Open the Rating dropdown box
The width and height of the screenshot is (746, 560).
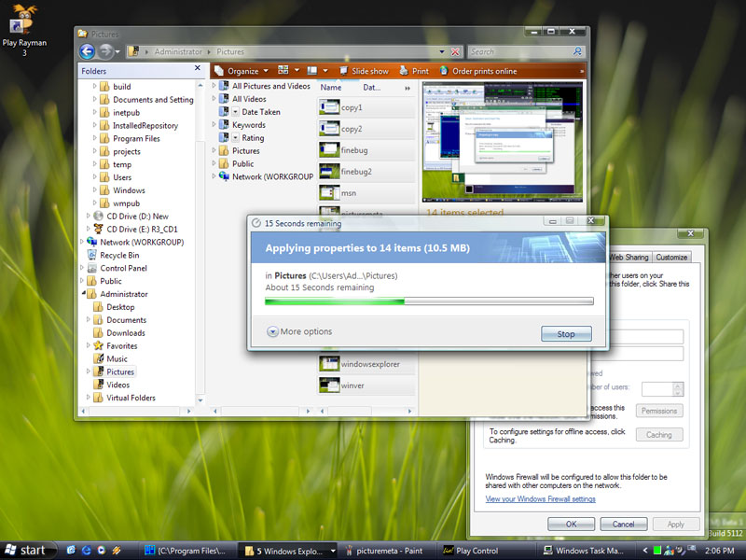tap(236, 137)
